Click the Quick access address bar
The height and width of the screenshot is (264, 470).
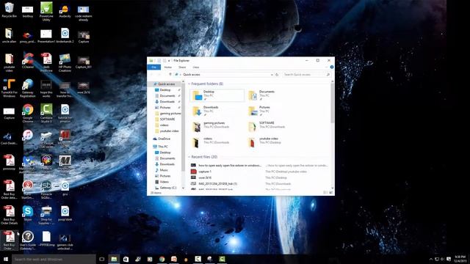coord(222,75)
